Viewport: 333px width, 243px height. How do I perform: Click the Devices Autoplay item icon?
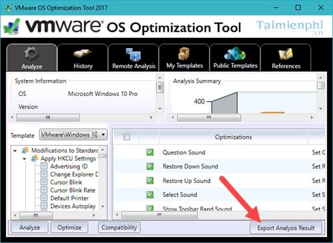click(44, 206)
